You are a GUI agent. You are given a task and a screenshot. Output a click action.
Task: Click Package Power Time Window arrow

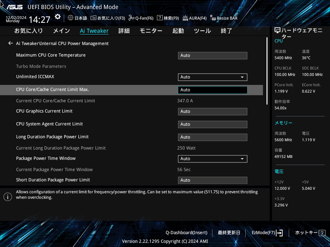coord(242,159)
